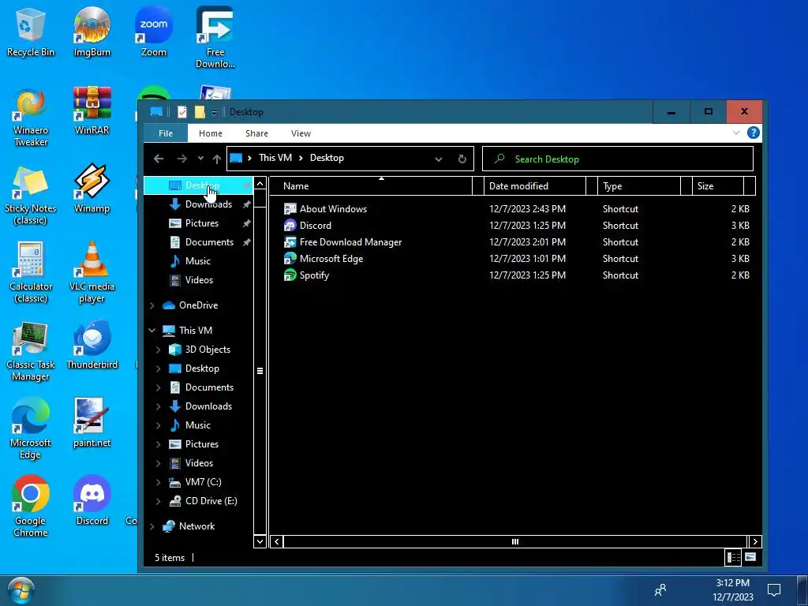Select Free Download Manager in file list
808x606 pixels.
click(350, 241)
